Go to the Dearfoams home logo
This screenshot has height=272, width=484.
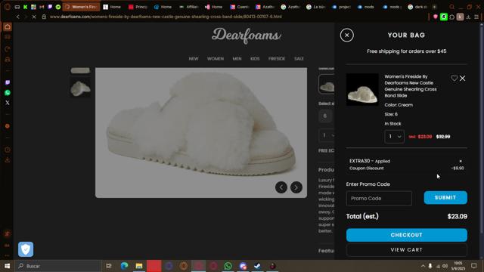(246, 36)
